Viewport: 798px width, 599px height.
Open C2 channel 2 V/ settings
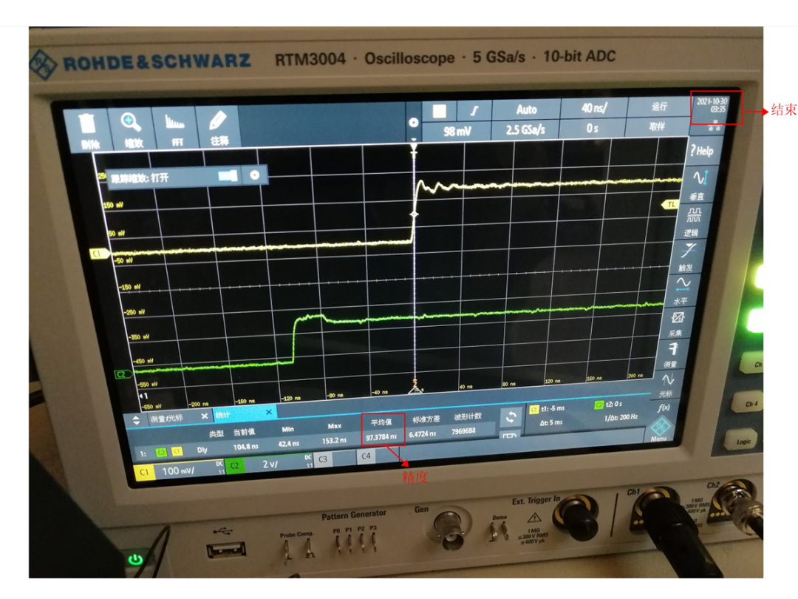pos(269,464)
